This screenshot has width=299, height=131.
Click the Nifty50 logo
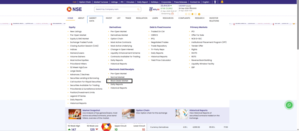[x=154, y=9]
